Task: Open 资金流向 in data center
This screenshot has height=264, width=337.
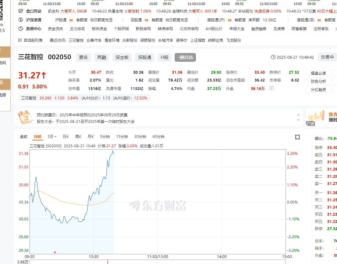Action: pyautogui.click(x=56, y=29)
